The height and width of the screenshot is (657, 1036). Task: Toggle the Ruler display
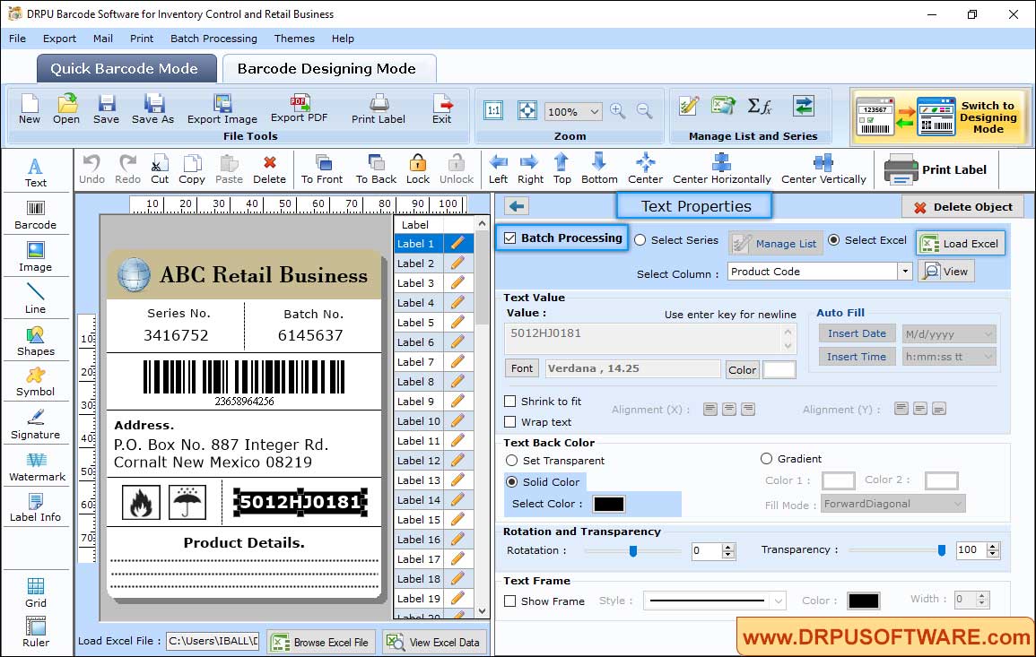click(36, 632)
